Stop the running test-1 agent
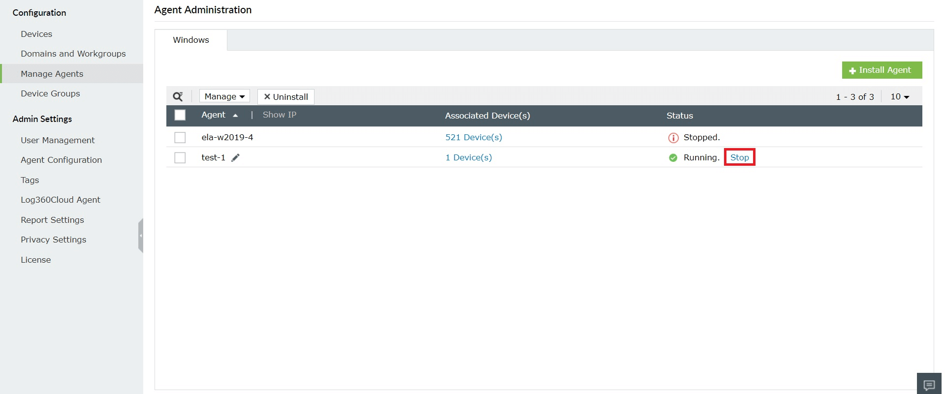945x394 pixels. pyautogui.click(x=739, y=157)
